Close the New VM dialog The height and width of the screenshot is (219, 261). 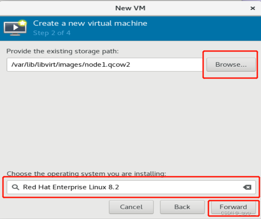[253, 8]
